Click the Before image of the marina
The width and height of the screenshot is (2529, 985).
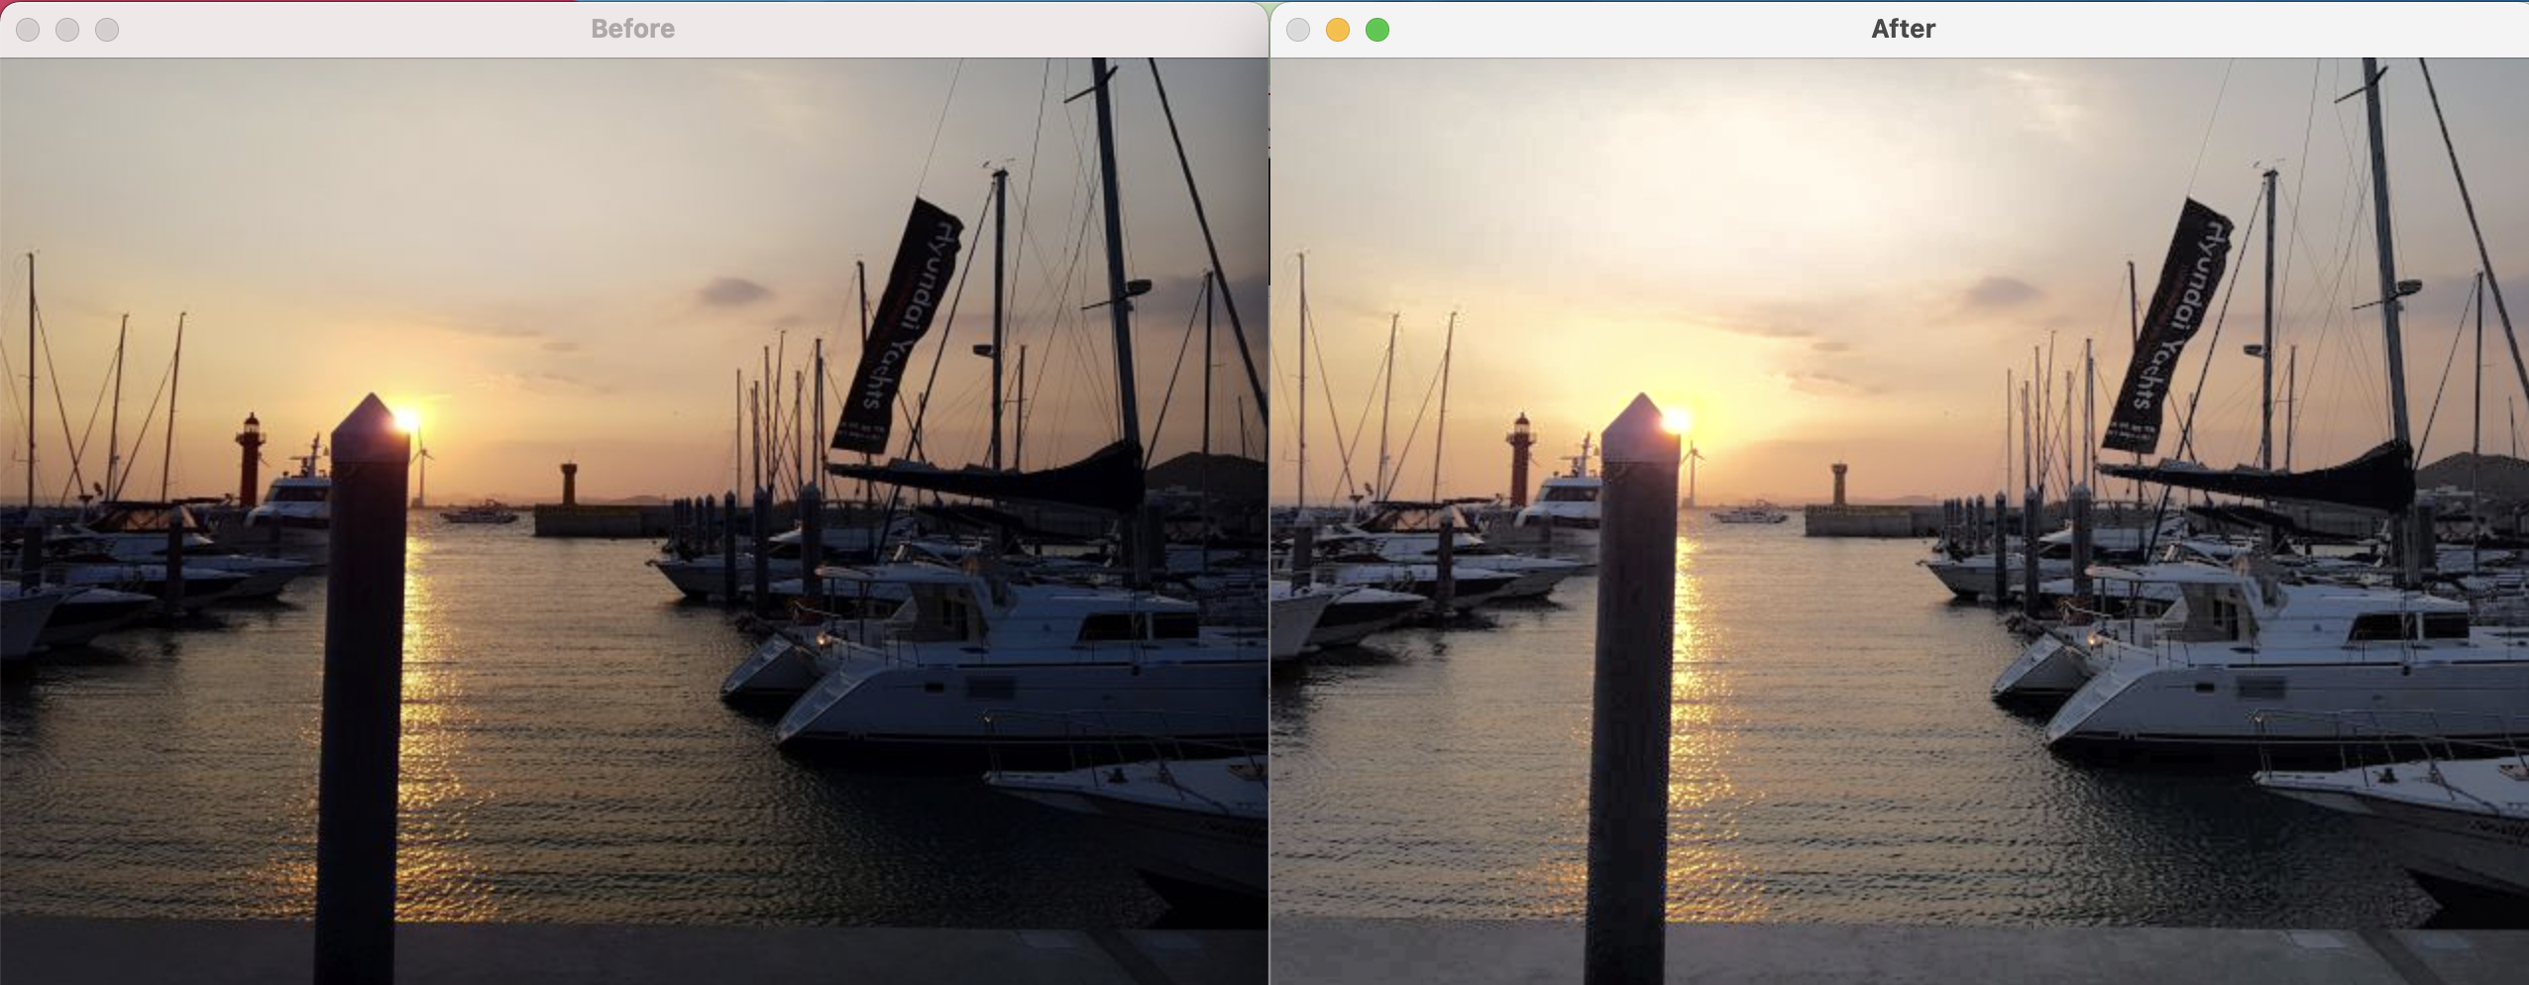(634, 521)
